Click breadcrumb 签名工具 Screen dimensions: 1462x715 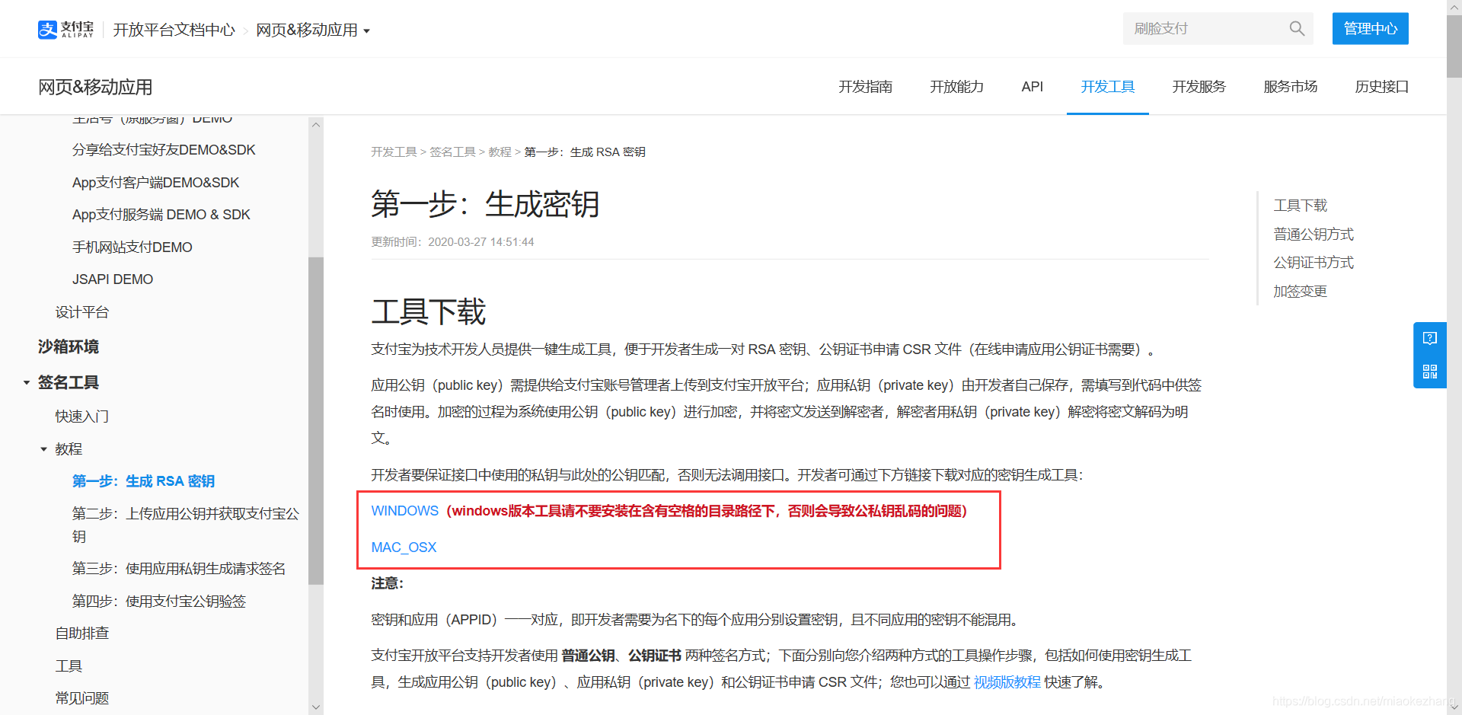coord(452,152)
